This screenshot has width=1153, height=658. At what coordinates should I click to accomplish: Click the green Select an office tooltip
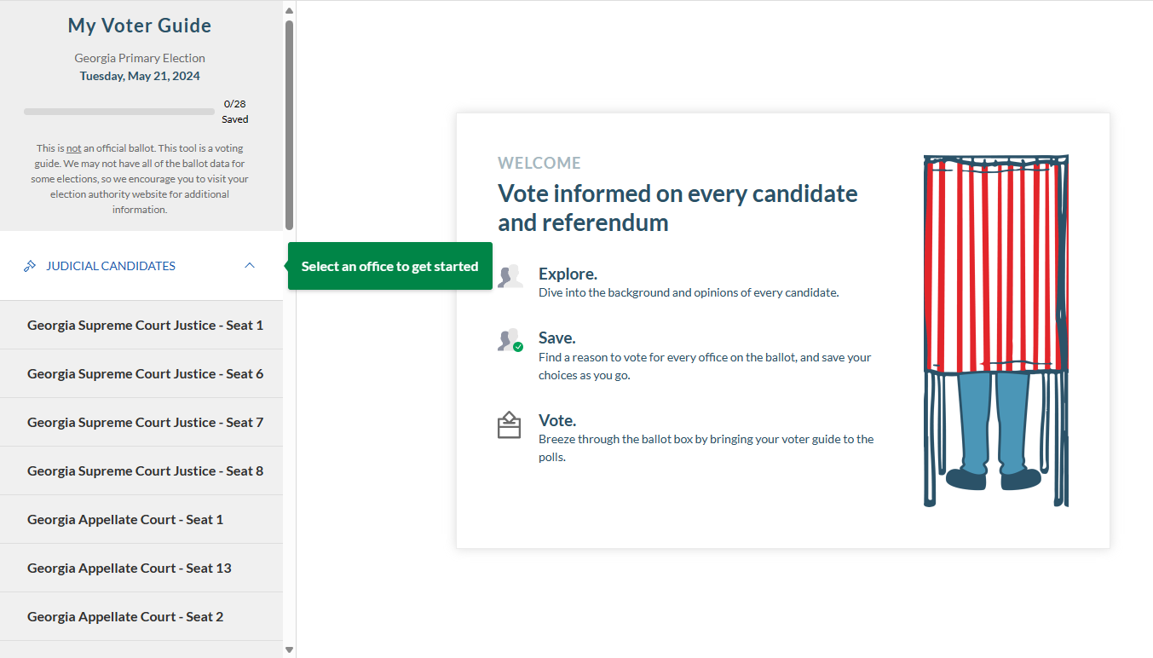390,266
